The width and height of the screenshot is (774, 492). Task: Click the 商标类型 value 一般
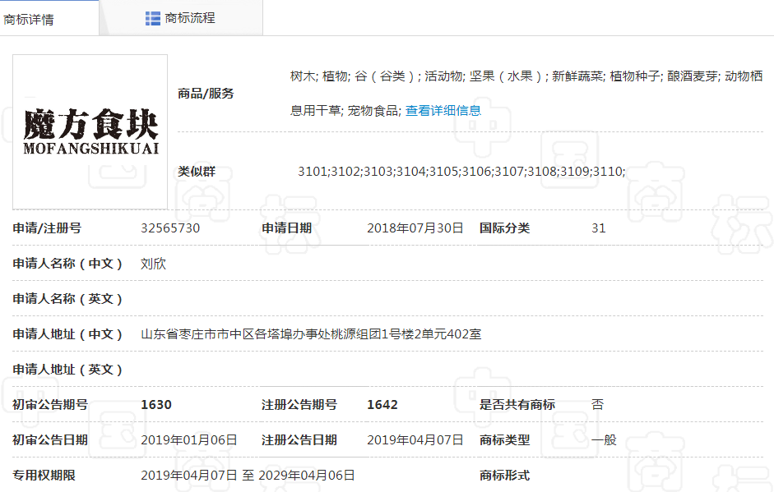[604, 440]
